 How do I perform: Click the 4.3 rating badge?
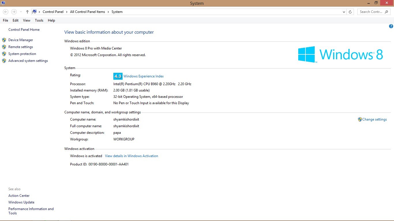[x=118, y=76]
